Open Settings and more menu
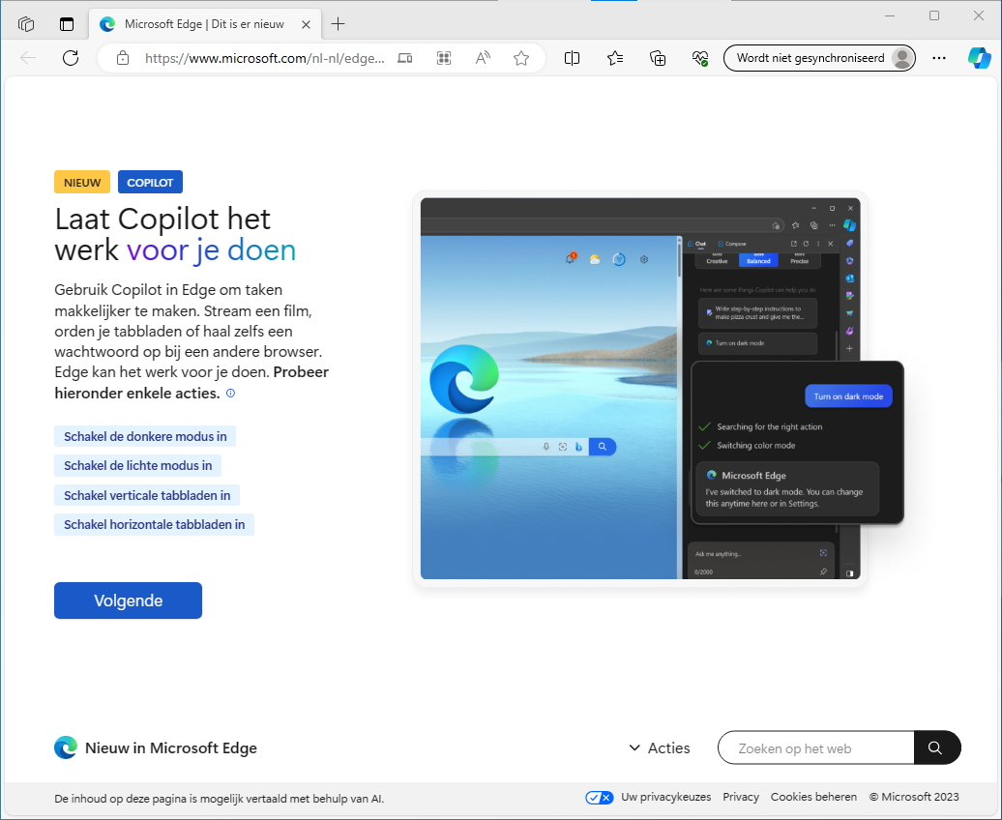Image resolution: width=1002 pixels, height=820 pixels. point(939,58)
